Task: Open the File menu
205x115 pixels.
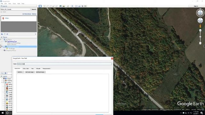Action: tap(2, 4)
